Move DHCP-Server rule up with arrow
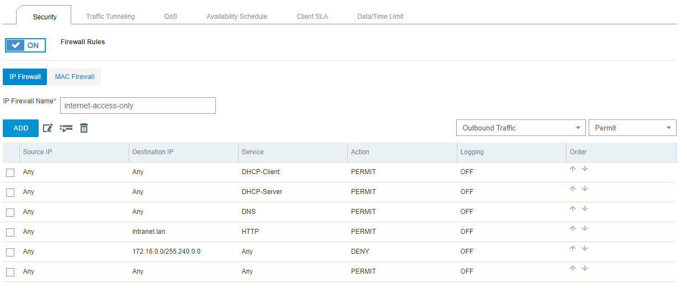 573,189
